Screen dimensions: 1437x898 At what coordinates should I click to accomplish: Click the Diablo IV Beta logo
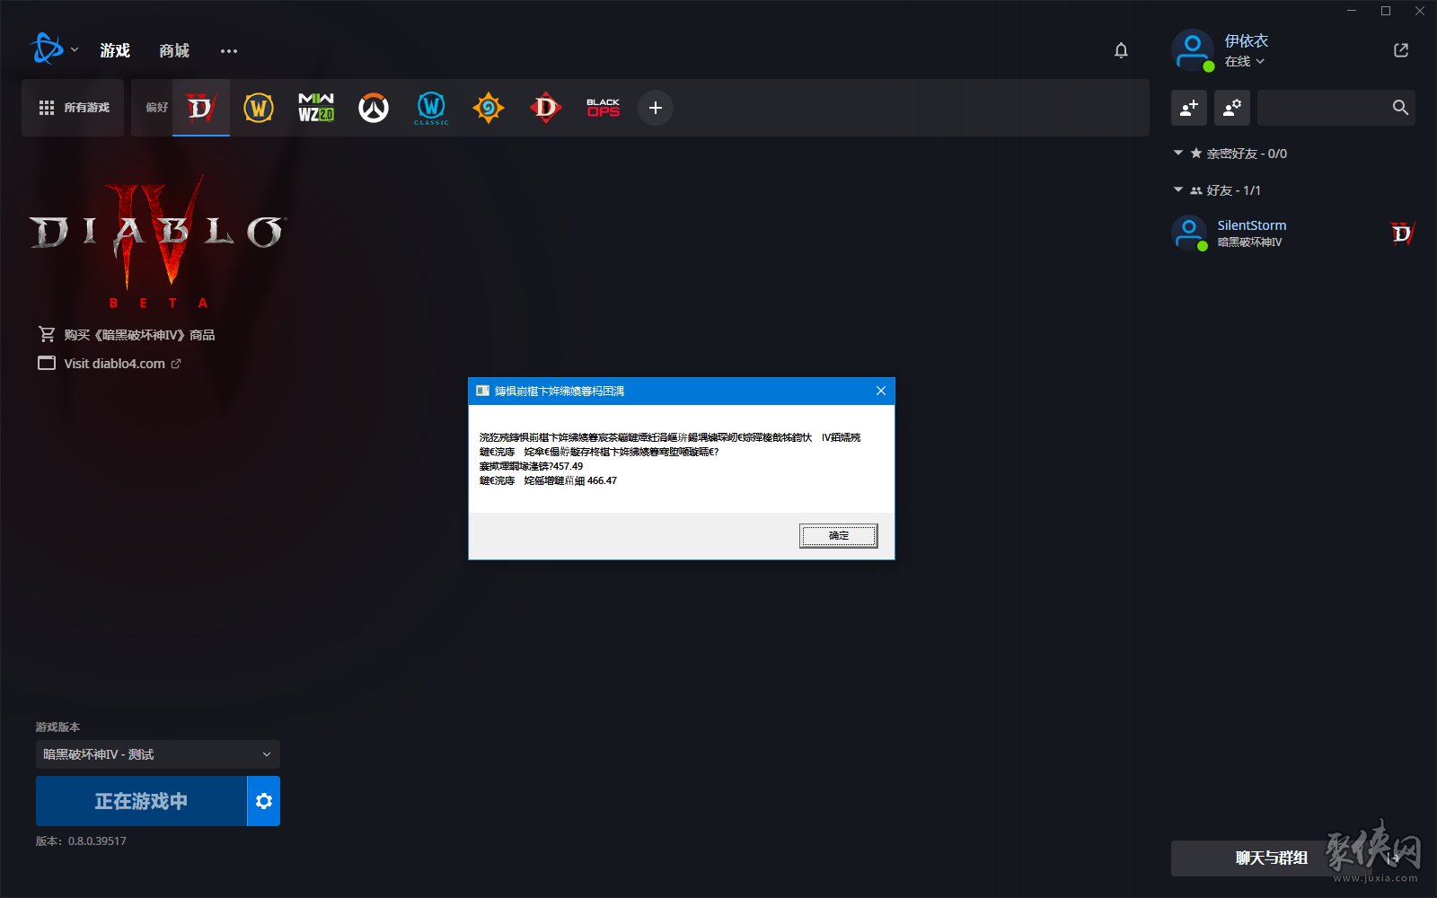158,242
